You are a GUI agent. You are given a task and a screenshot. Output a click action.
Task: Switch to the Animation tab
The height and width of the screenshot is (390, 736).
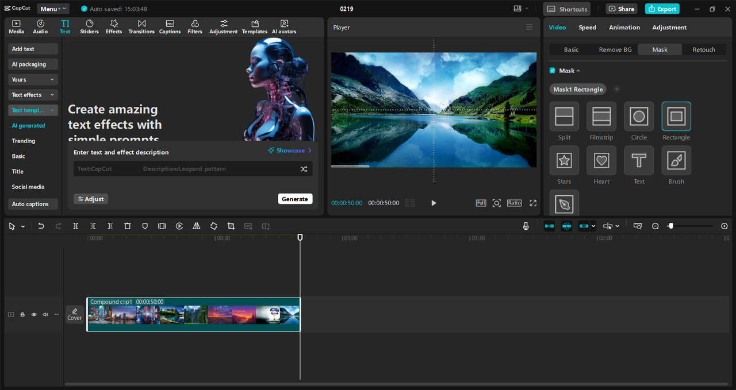pyautogui.click(x=624, y=28)
